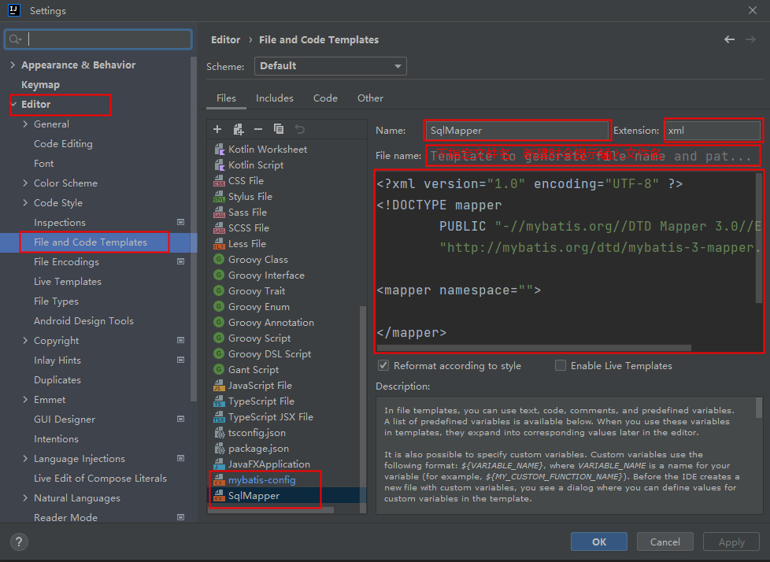Click the project-level icon beside Inlay Hints
The image size is (770, 562).
click(181, 360)
